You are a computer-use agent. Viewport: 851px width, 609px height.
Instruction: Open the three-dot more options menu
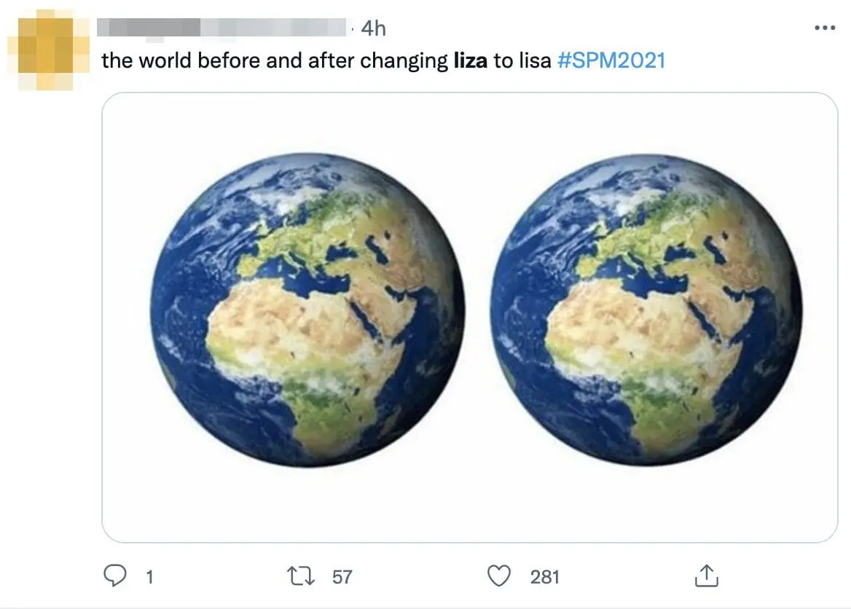tap(824, 28)
